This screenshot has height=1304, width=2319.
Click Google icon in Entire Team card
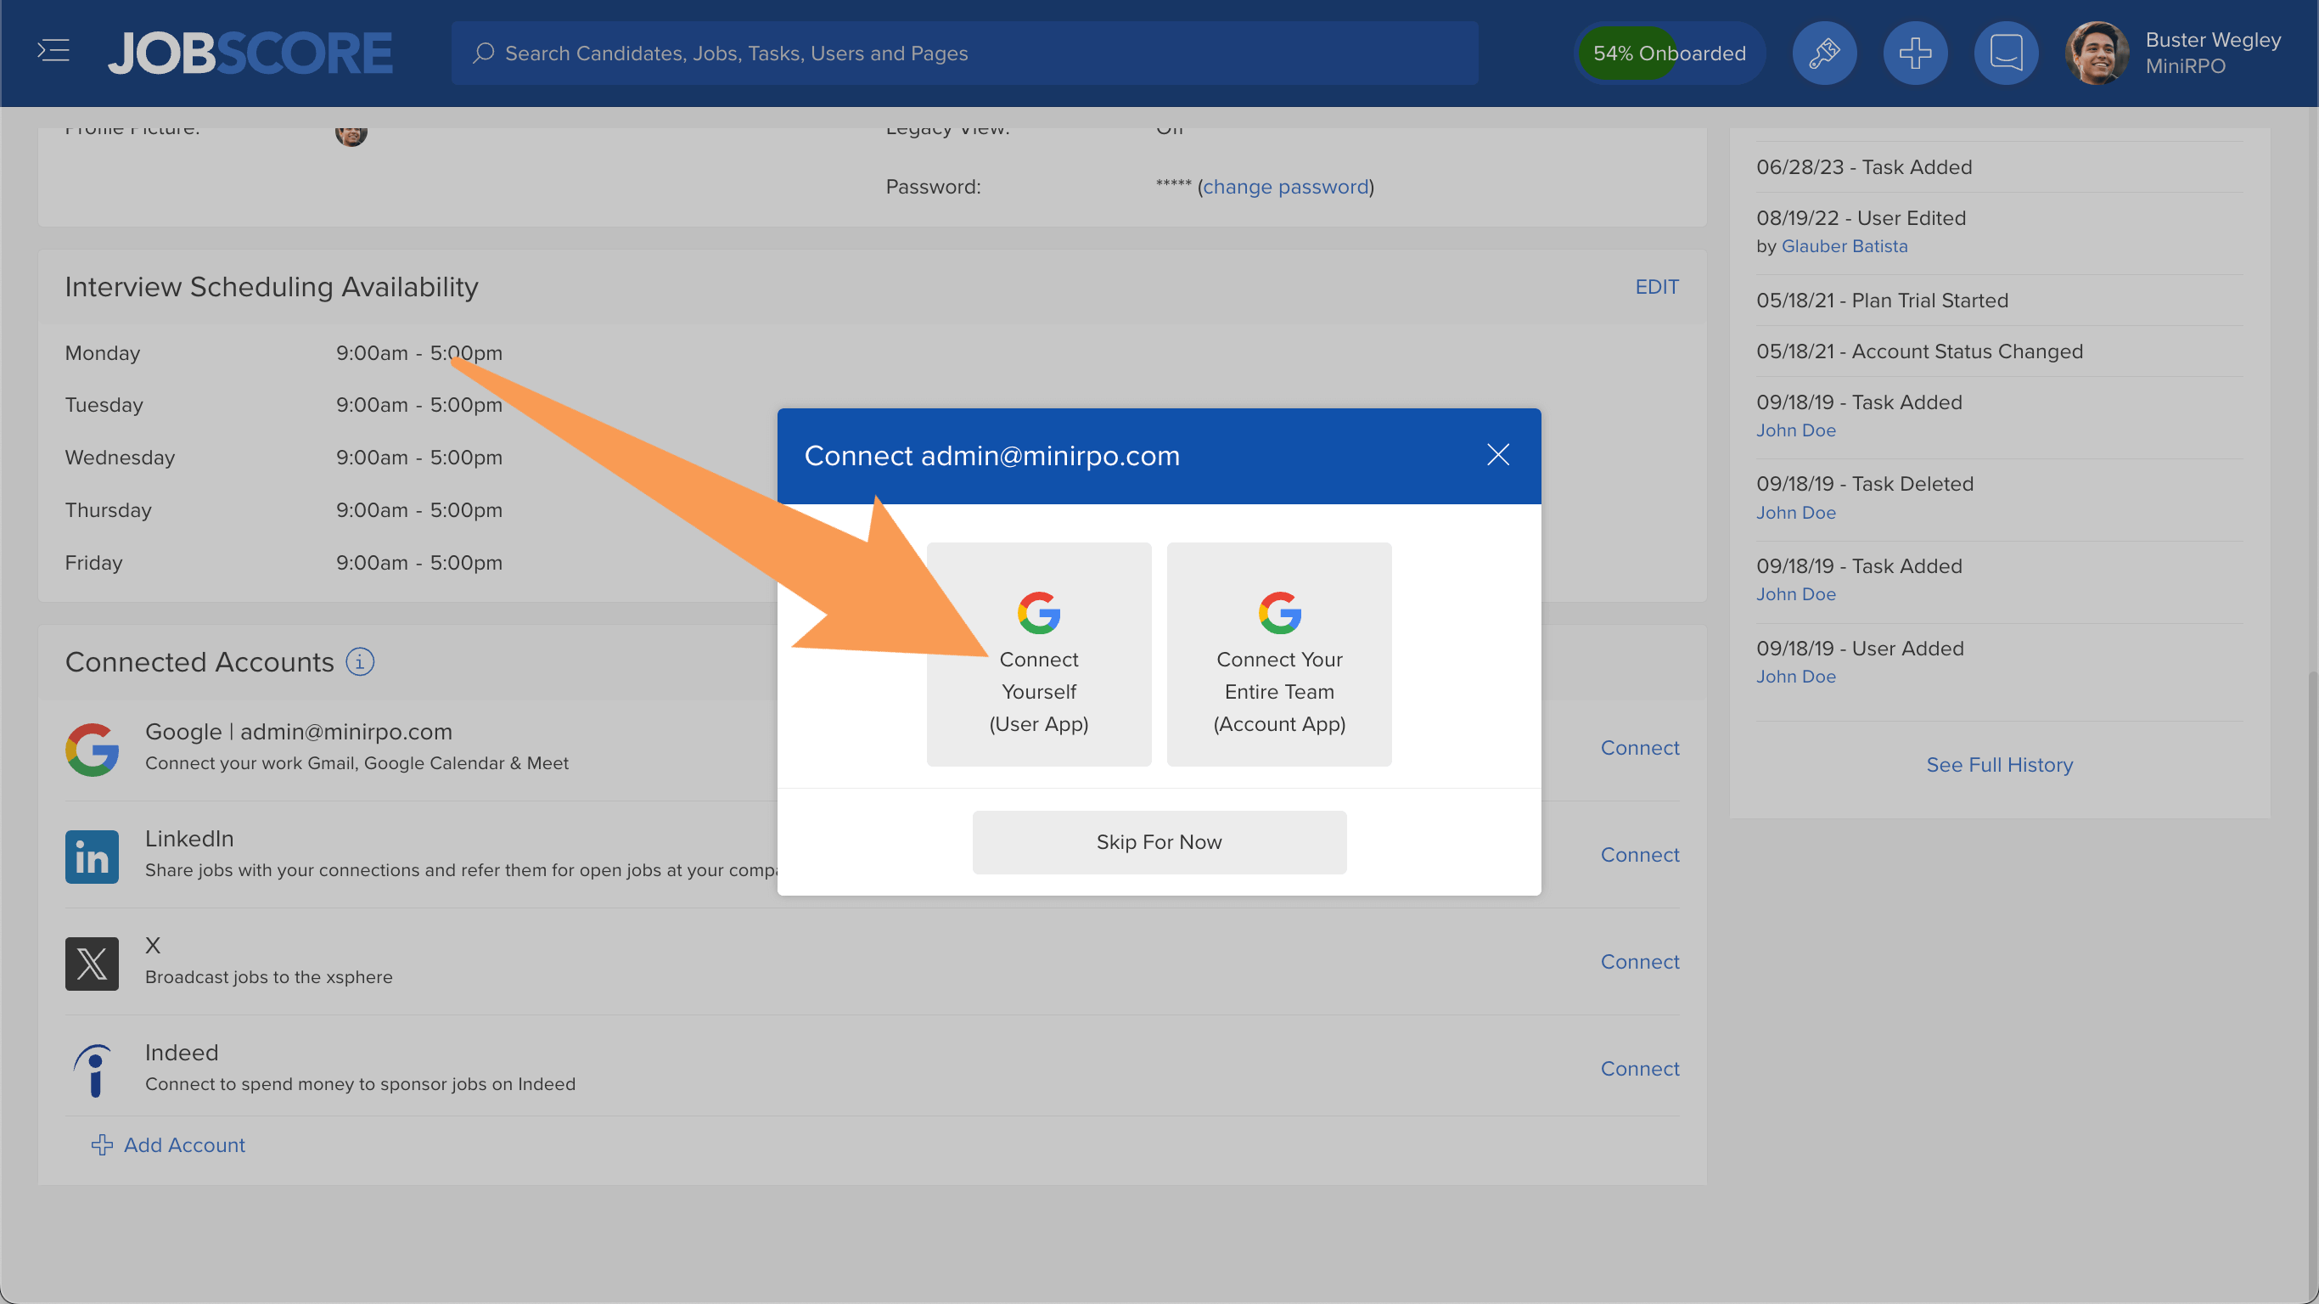click(1279, 613)
